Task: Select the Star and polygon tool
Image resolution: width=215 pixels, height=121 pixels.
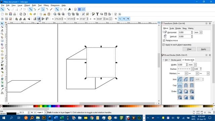Action: (2, 51)
